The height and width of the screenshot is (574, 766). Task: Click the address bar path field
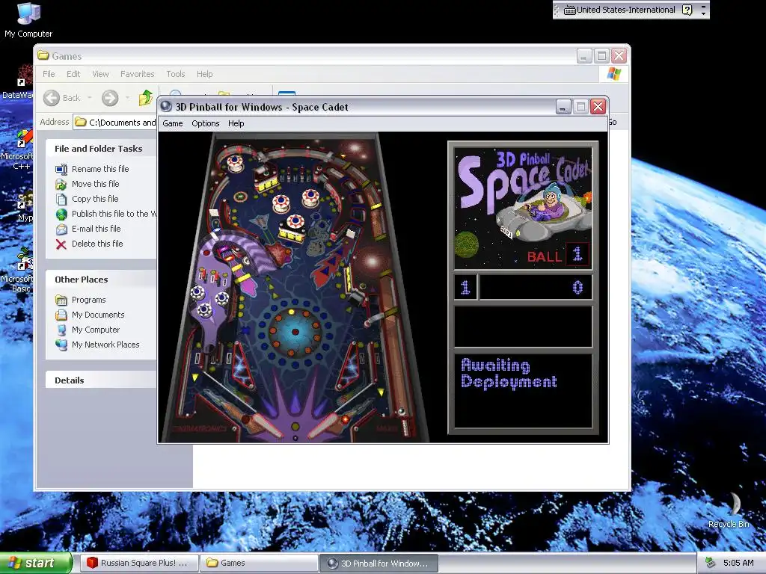point(115,122)
